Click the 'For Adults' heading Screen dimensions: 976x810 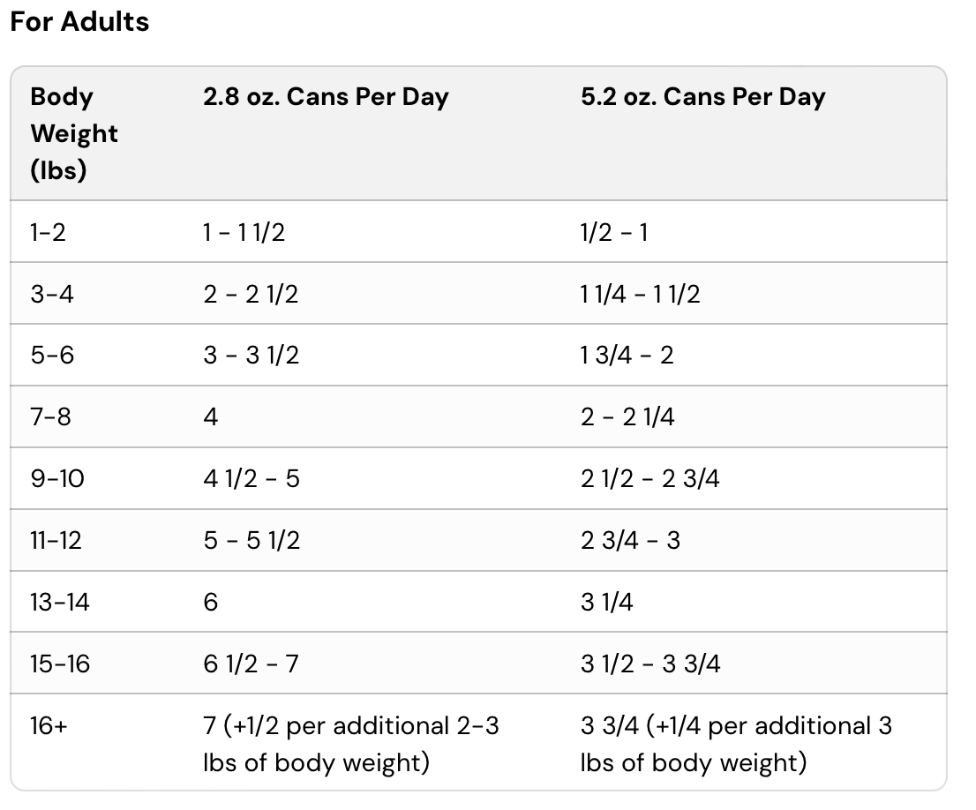point(79,21)
